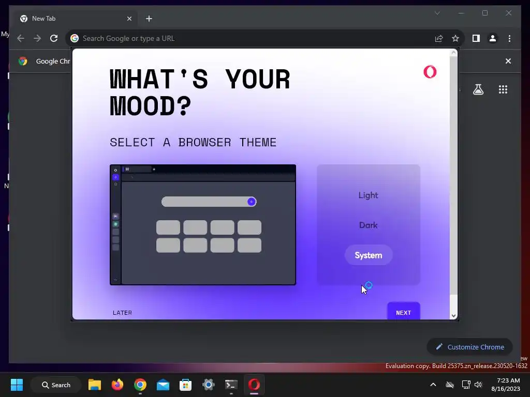
Task: Open File Explorer from taskbar
Action: pos(95,385)
